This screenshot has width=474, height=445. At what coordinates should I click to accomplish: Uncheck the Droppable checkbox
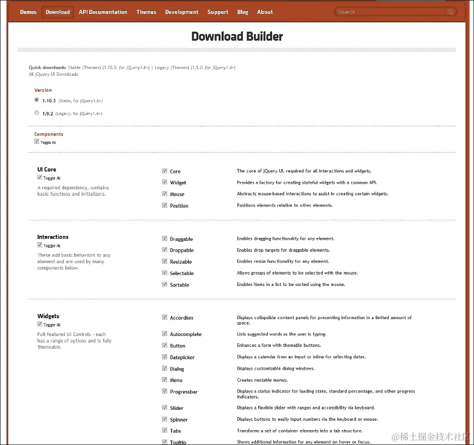(x=165, y=250)
